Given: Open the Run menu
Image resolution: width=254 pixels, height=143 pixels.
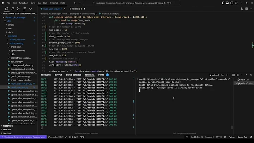Looking at the screenshot, I should [45, 3].
